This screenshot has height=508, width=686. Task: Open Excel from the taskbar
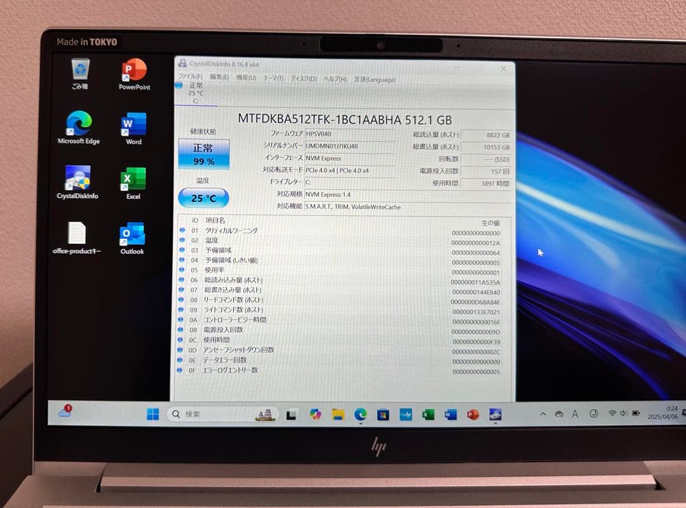coord(428,415)
